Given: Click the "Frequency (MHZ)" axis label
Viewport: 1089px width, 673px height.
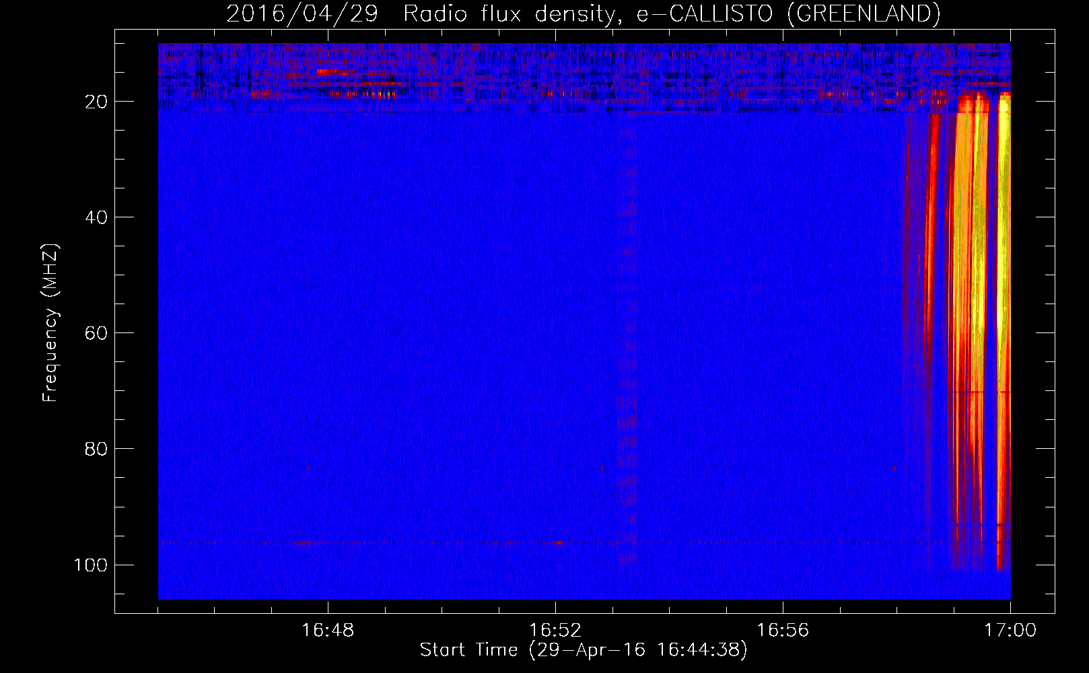Looking at the screenshot, I should coord(50,323).
